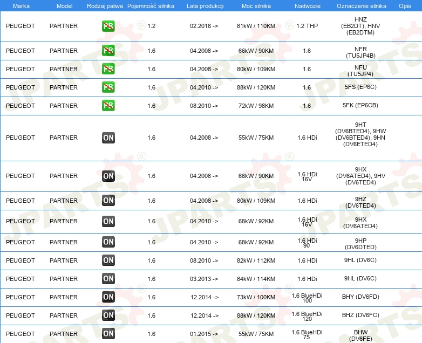The image size is (422, 343).
Task: Click the petrol icon beside 88kW / 120KM 5FS engine
Action: pos(108,87)
